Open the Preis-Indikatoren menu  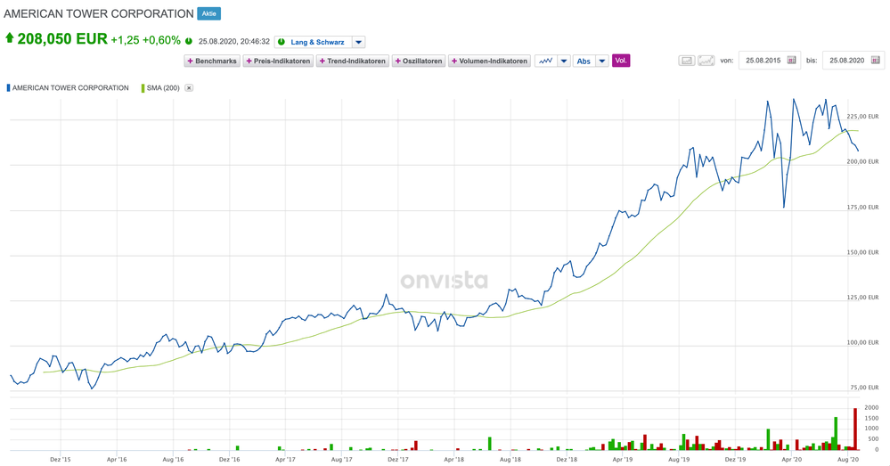pyautogui.click(x=279, y=61)
